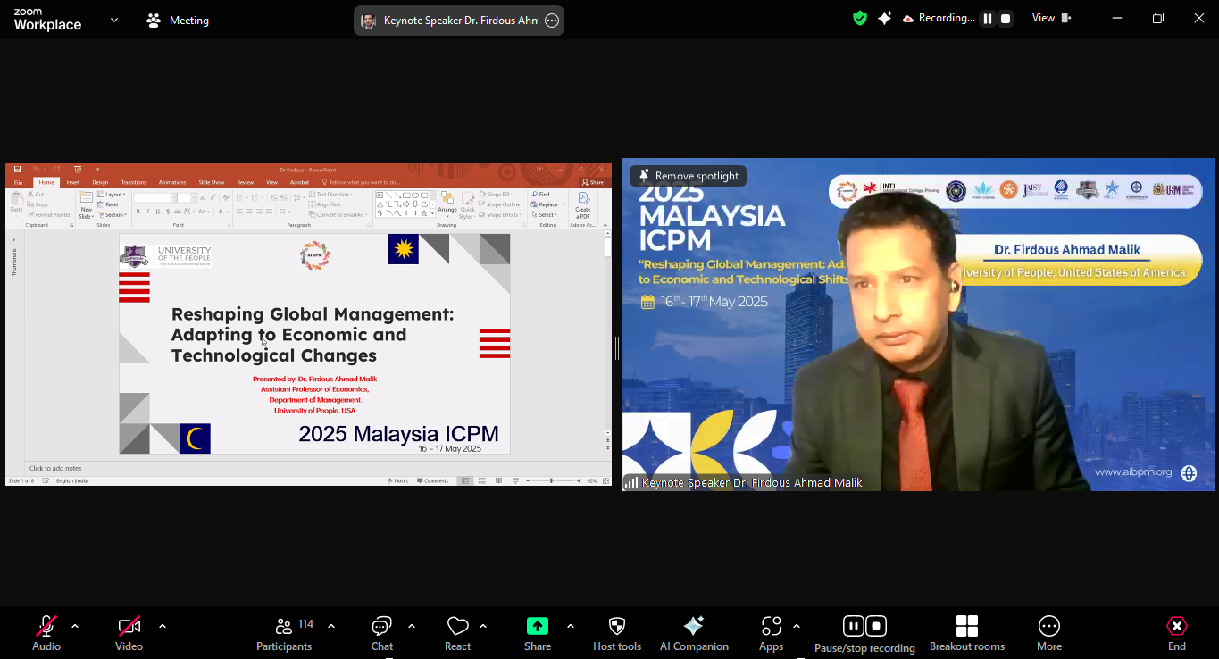The height and width of the screenshot is (659, 1219).
Task: Expand the Participants options caret
Action: pos(331,626)
